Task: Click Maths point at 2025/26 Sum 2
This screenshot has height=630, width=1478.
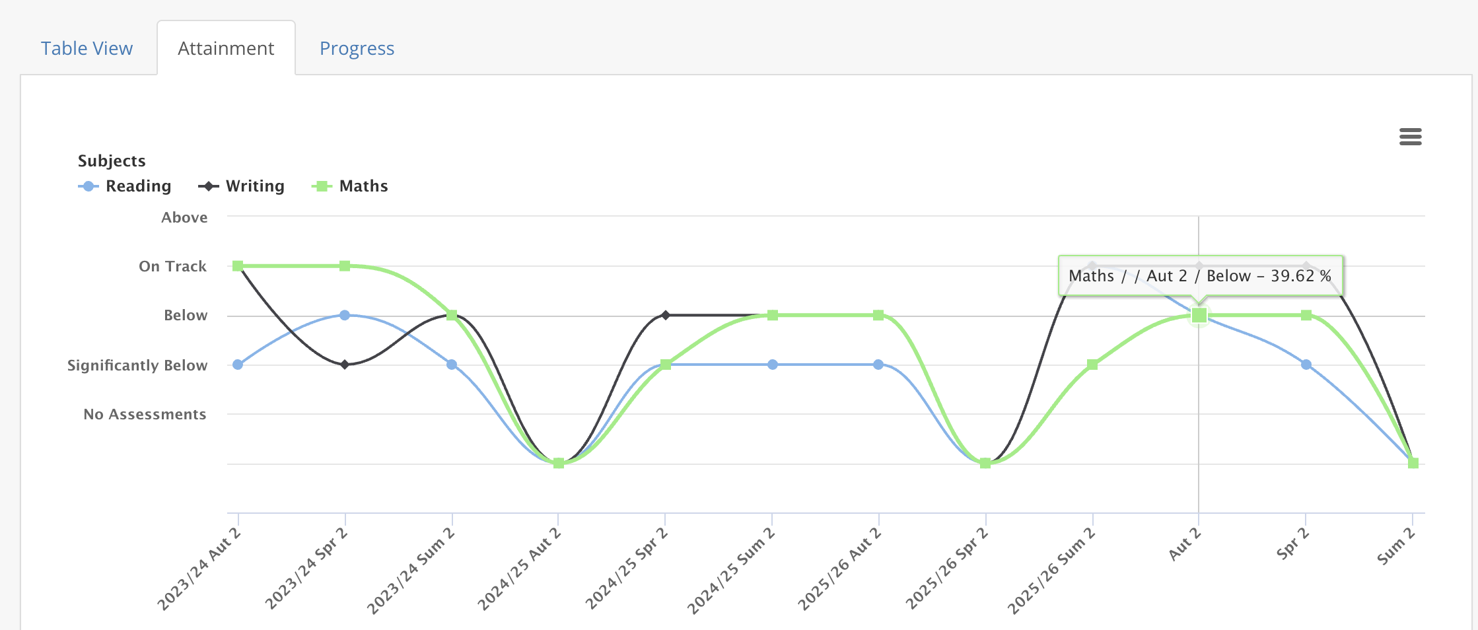Action: pos(1092,365)
